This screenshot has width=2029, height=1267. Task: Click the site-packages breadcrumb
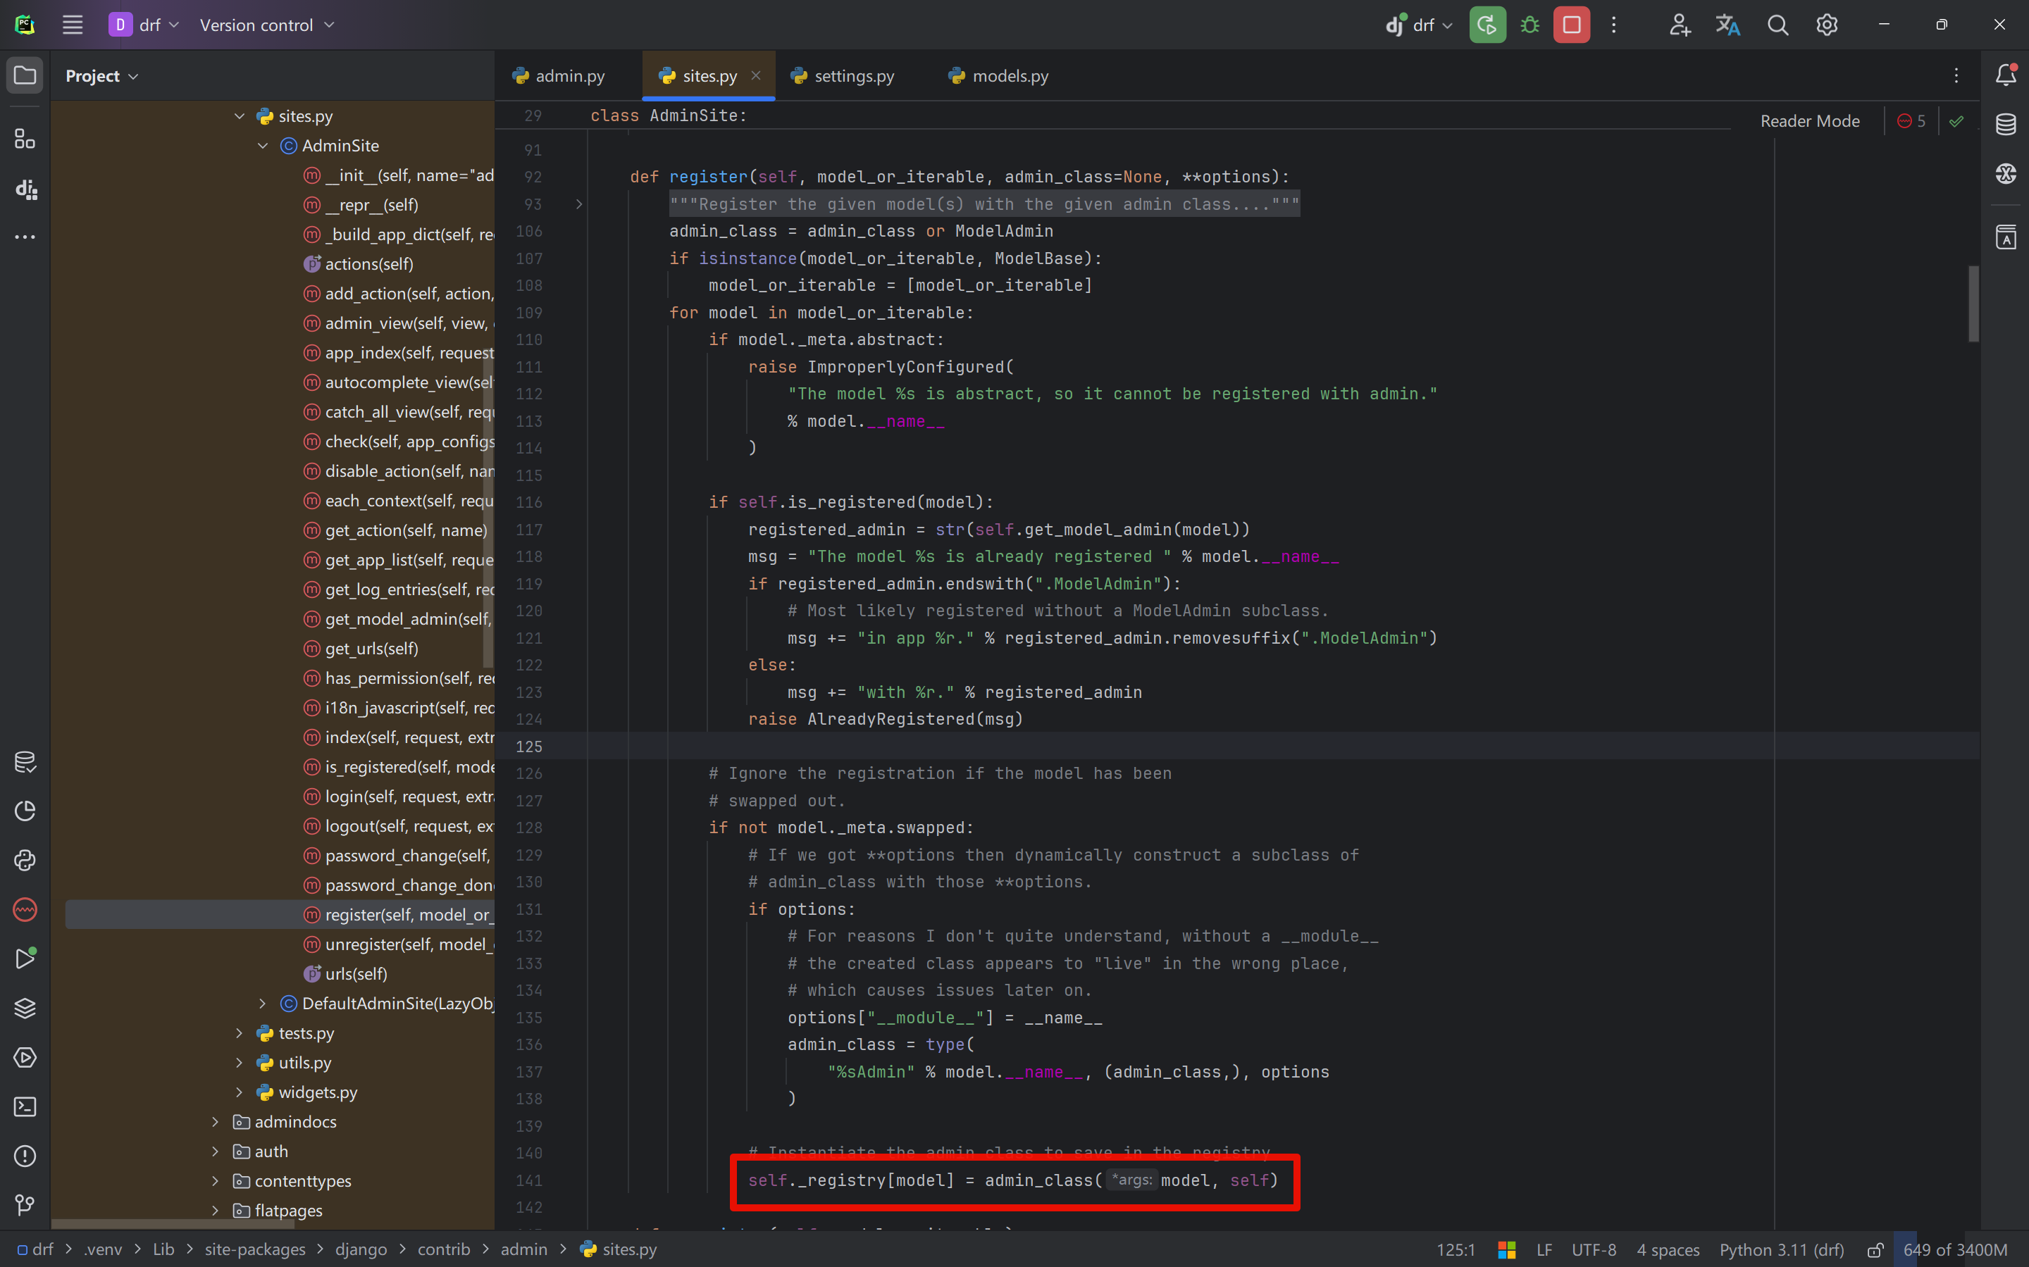255,1249
